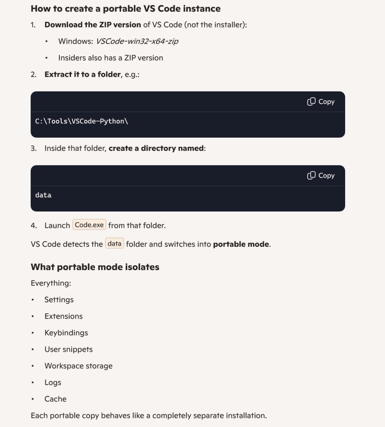Image resolution: width=385 pixels, height=427 pixels.
Task: Click the 'What portable mode isolates' heading
Action: pos(95,267)
